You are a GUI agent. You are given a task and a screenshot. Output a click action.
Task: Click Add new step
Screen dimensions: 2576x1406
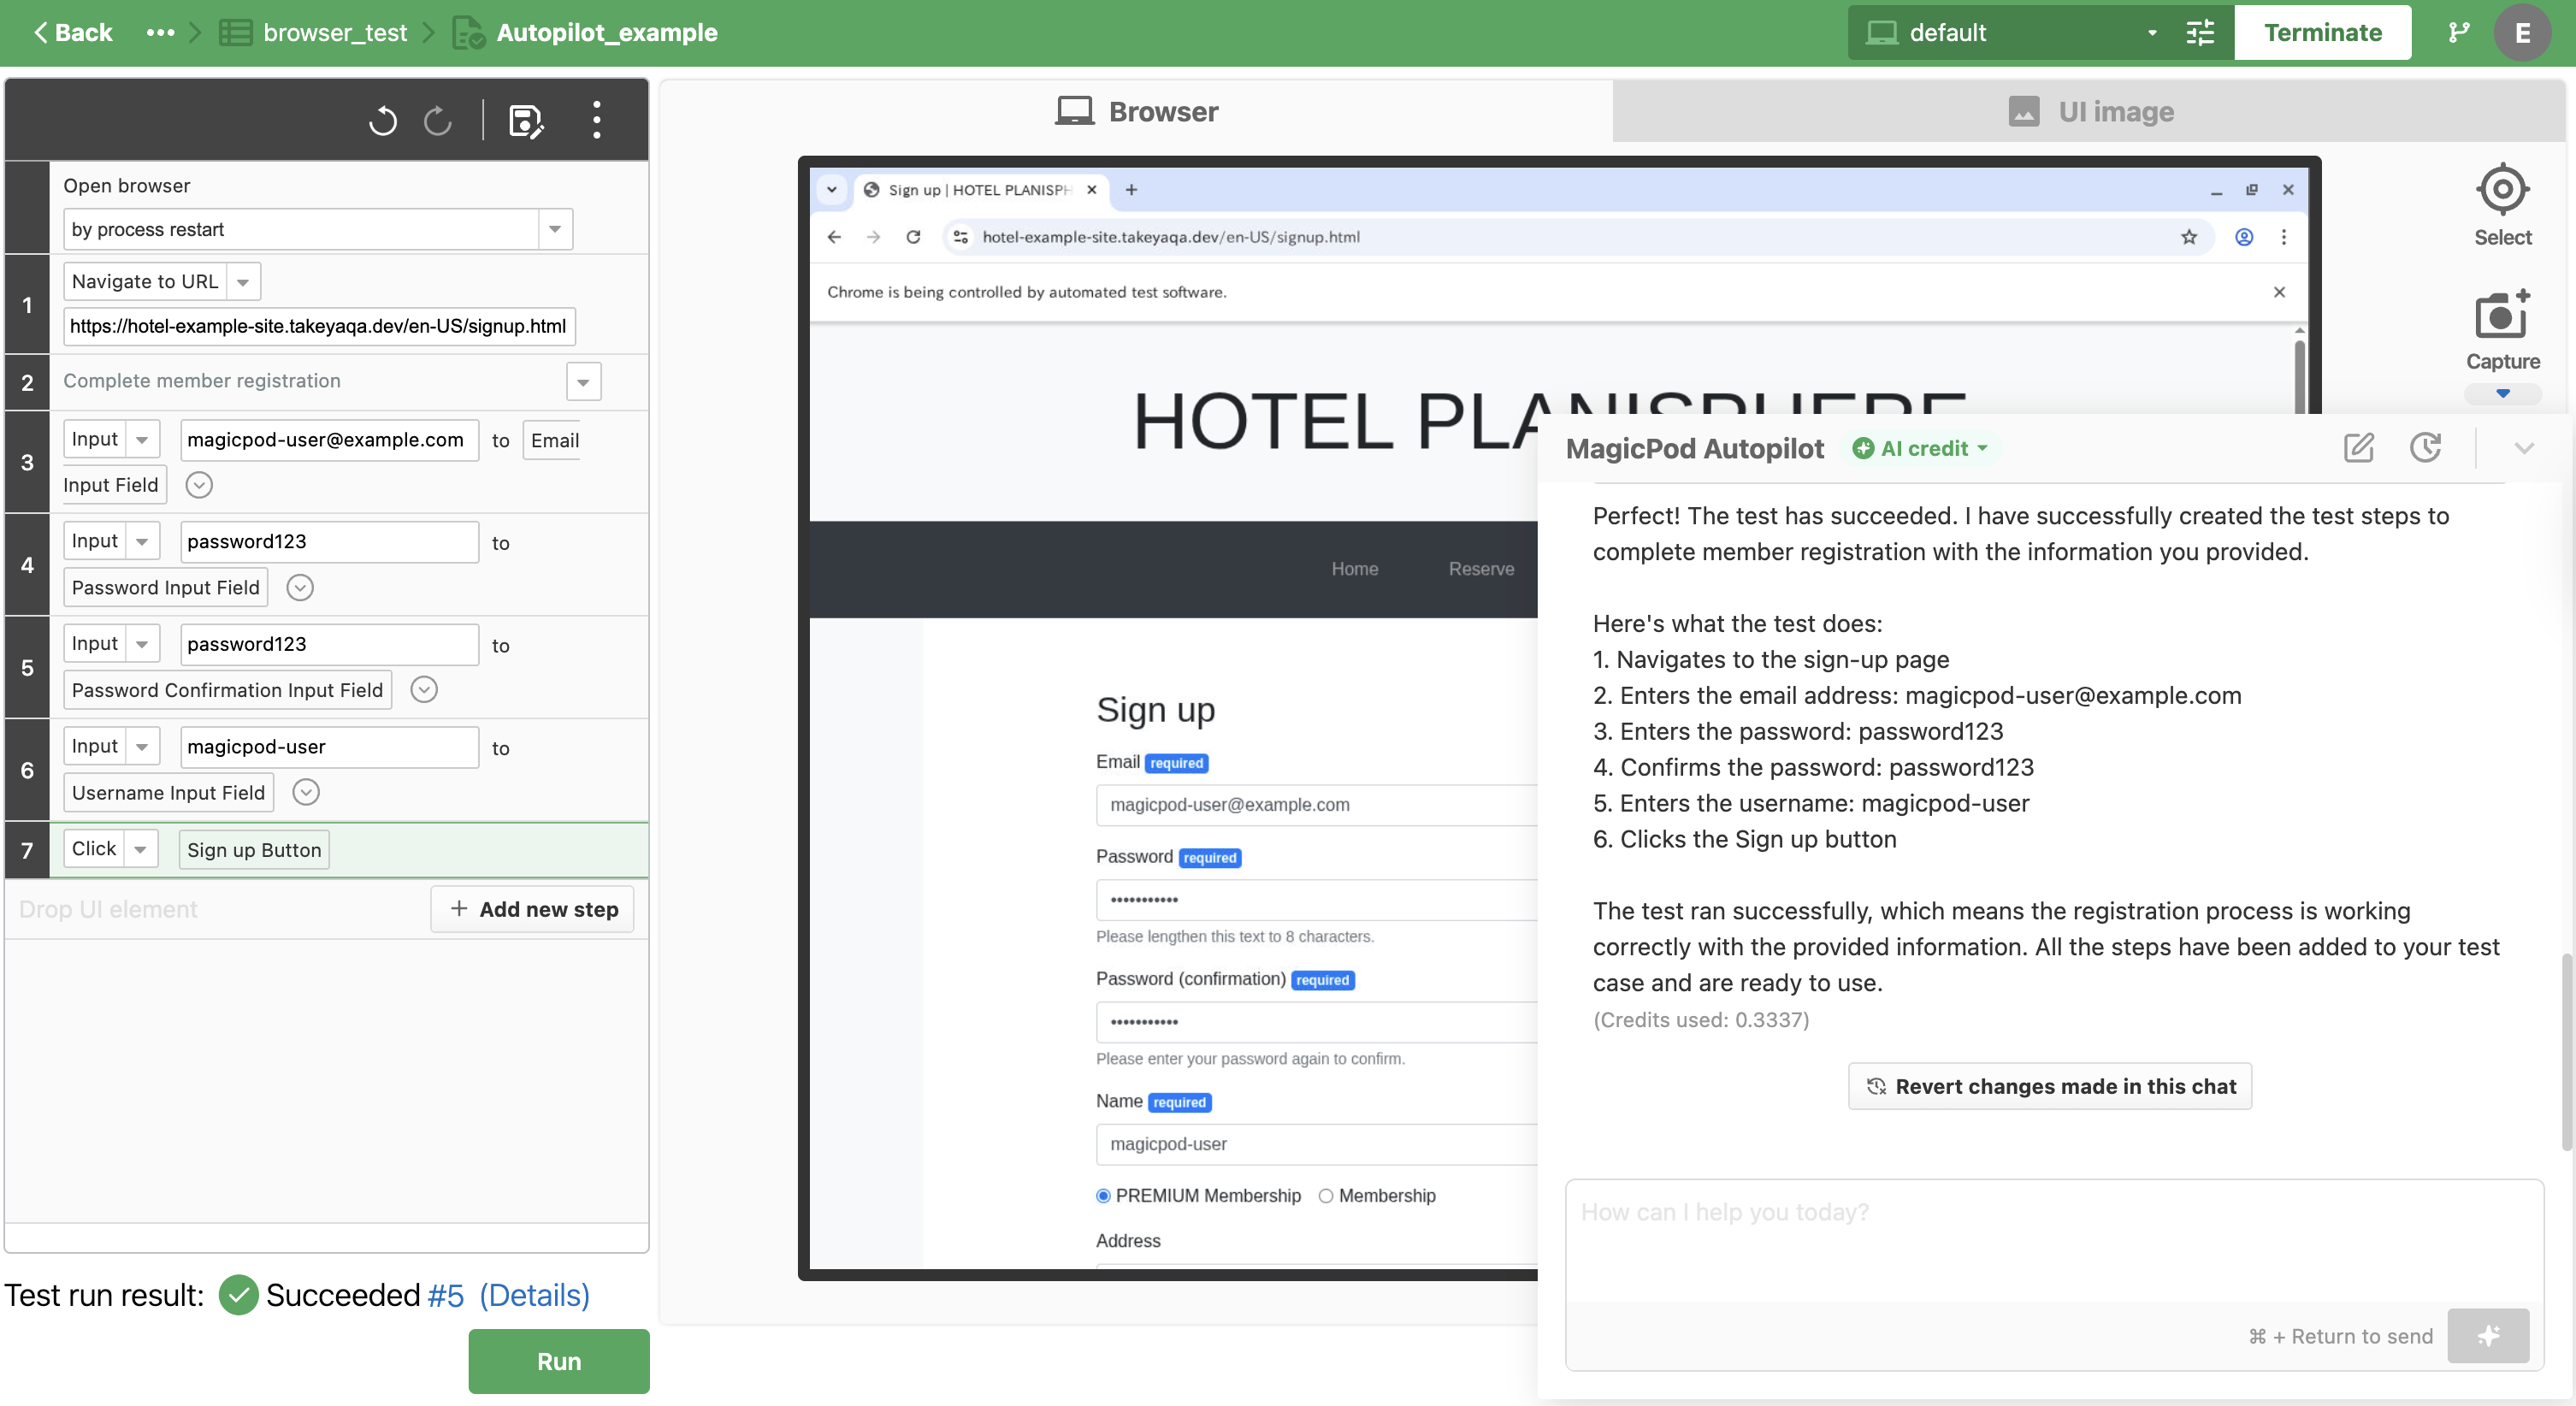click(x=533, y=909)
